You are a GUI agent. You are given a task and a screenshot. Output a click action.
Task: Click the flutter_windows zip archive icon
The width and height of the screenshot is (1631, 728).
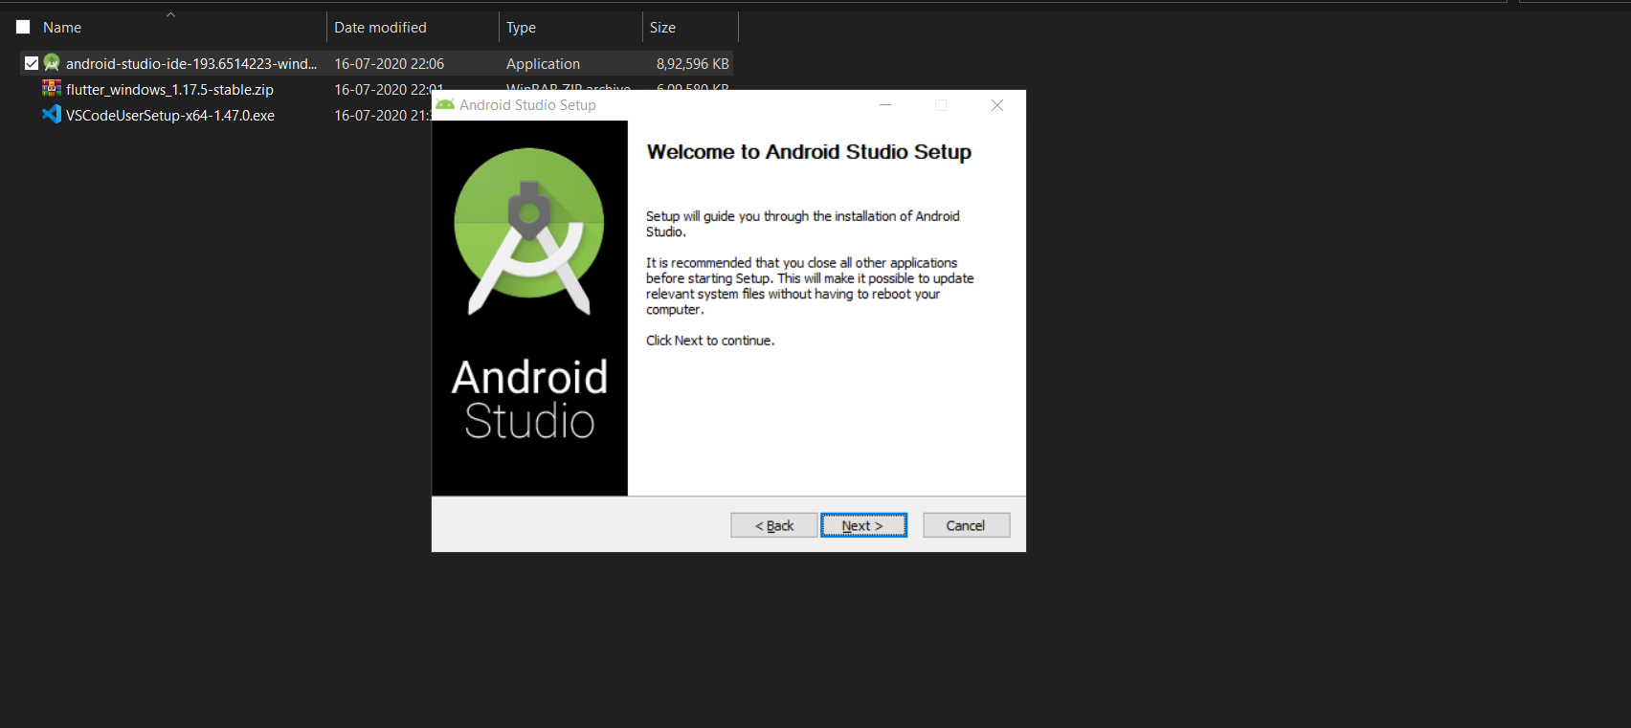coord(52,89)
